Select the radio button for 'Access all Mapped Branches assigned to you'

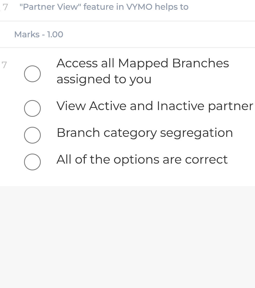click(32, 74)
